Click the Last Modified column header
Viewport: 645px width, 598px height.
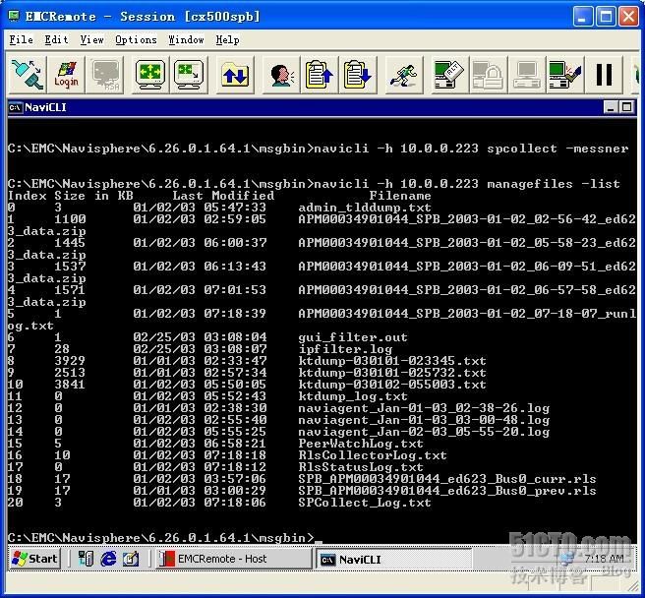pos(223,196)
